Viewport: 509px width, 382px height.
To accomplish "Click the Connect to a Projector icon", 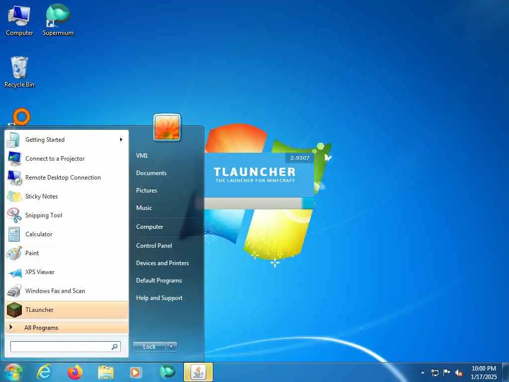I will tap(14, 159).
